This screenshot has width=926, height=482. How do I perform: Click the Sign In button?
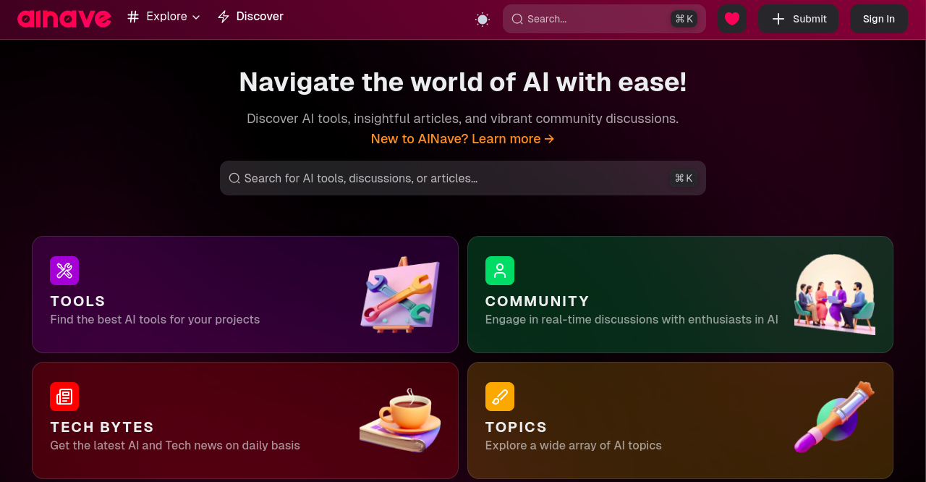[879, 19]
